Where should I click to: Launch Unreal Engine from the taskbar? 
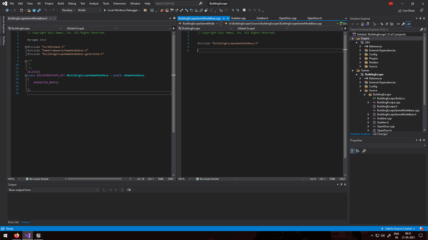[x=38, y=235]
